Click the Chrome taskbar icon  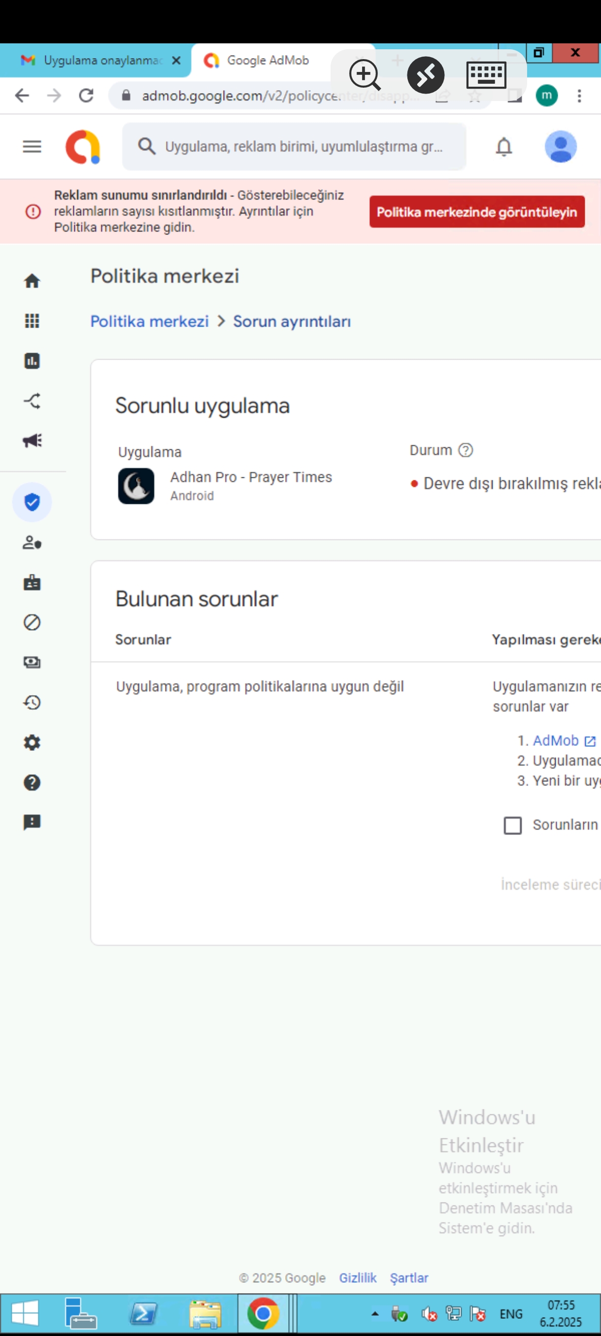pyautogui.click(x=263, y=1313)
